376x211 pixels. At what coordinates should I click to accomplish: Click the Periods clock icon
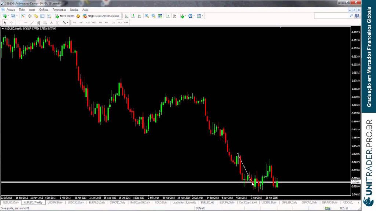[x=190, y=16]
